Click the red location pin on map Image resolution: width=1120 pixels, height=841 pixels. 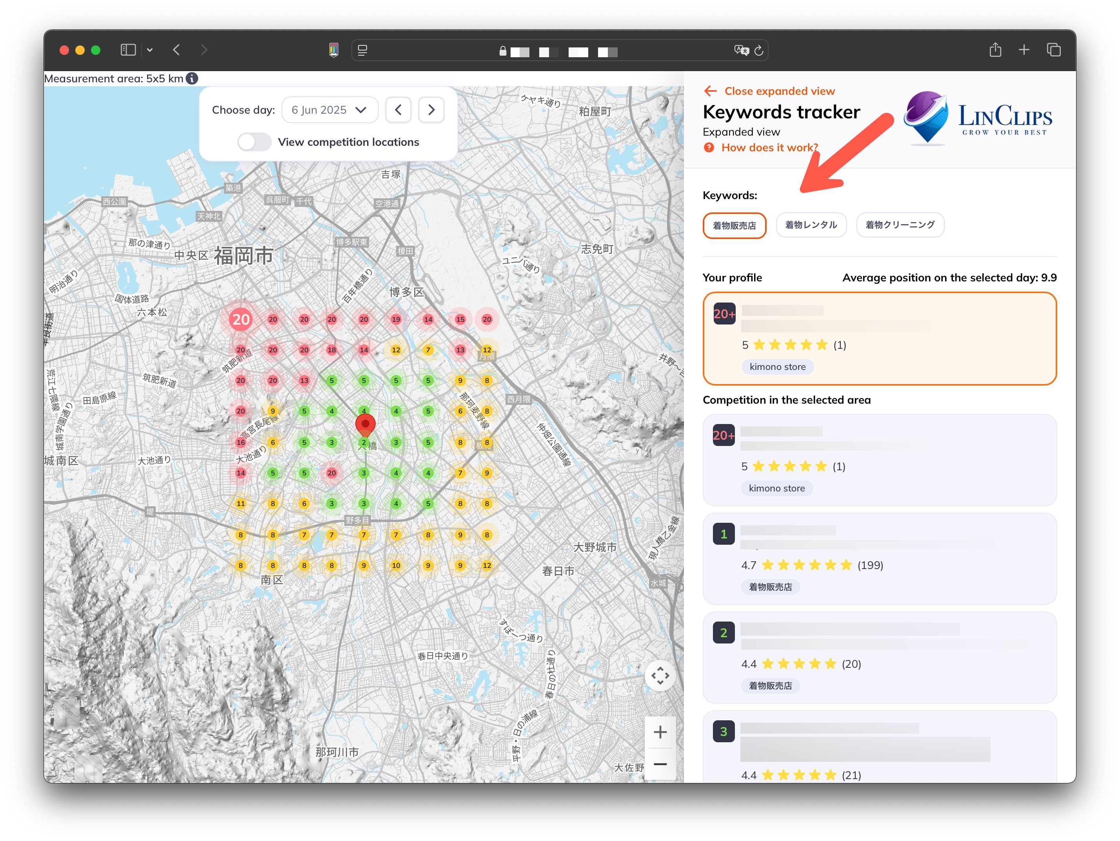[365, 424]
